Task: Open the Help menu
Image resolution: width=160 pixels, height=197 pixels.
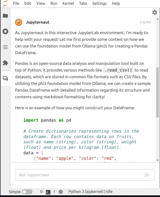Action: pos(116,3)
